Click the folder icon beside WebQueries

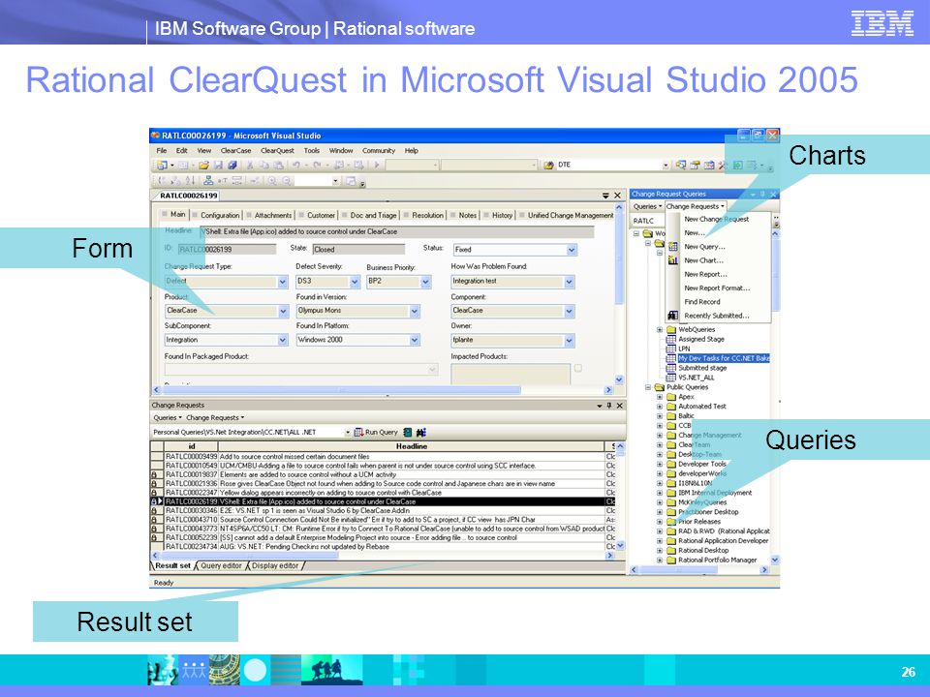coord(670,329)
